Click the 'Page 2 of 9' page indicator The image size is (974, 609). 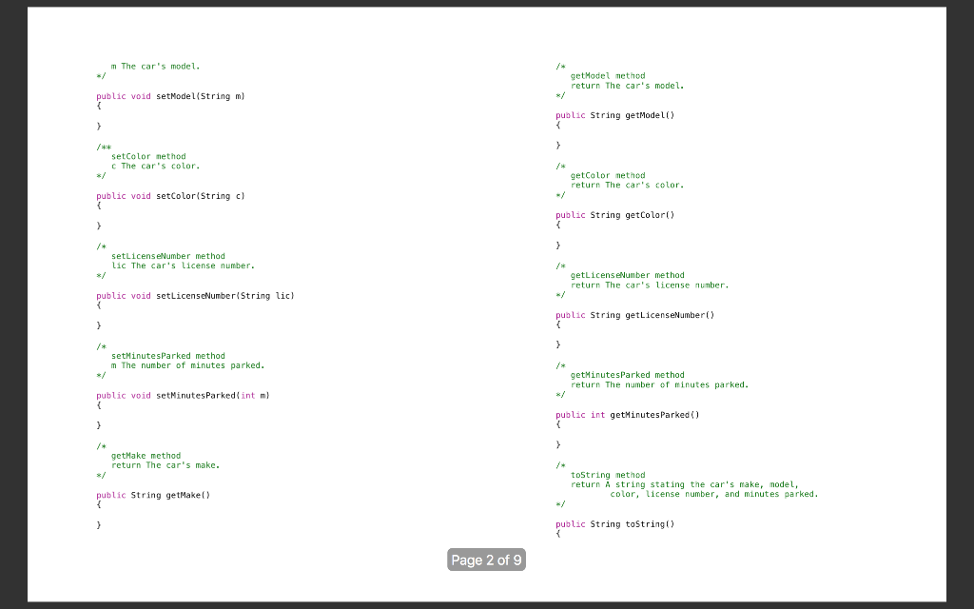pyautogui.click(x=486, y=560)
